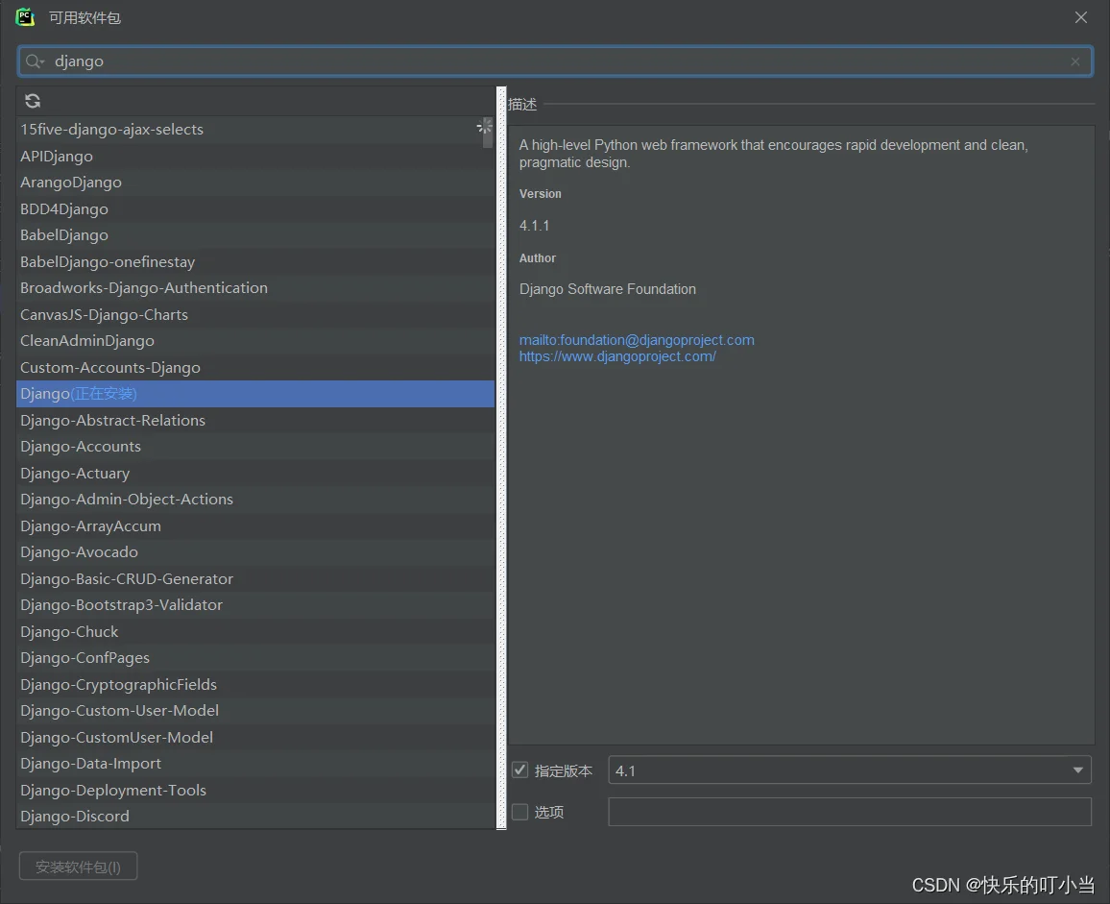Select the BabelDjango-onefinestay package
The height and width of the screenshot is (904, 1110).
254,262
